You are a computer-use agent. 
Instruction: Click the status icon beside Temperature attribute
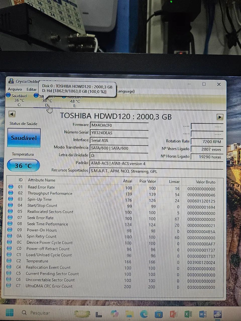[9, 261]
